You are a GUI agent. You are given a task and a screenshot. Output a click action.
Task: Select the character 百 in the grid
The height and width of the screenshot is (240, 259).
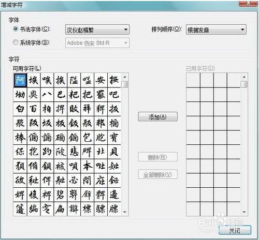[x=34, y=109]
